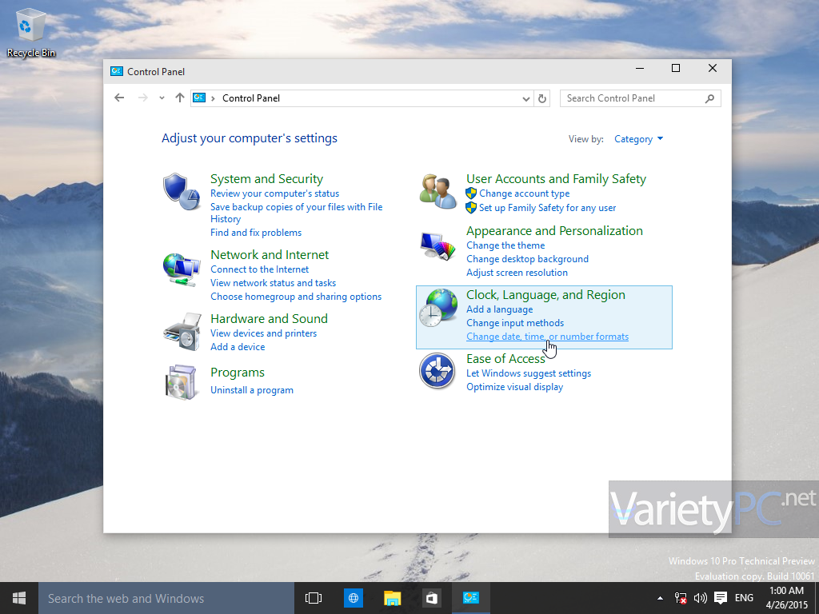819x614 pixels.
Task: Open the Hardware and Sound category
Action: tap(269, 318)
